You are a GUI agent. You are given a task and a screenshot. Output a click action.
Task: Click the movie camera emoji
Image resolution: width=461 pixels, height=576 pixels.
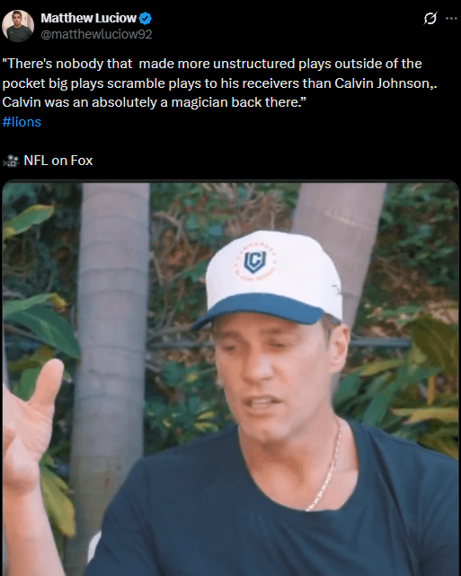(11, 161)
